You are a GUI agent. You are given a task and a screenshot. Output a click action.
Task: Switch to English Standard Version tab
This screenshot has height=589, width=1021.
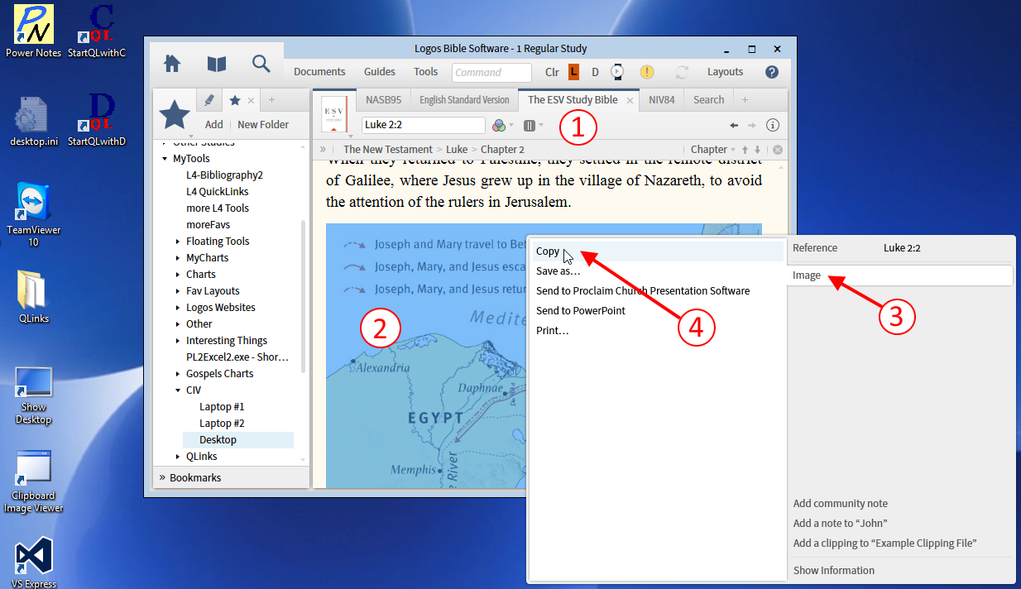464,100
